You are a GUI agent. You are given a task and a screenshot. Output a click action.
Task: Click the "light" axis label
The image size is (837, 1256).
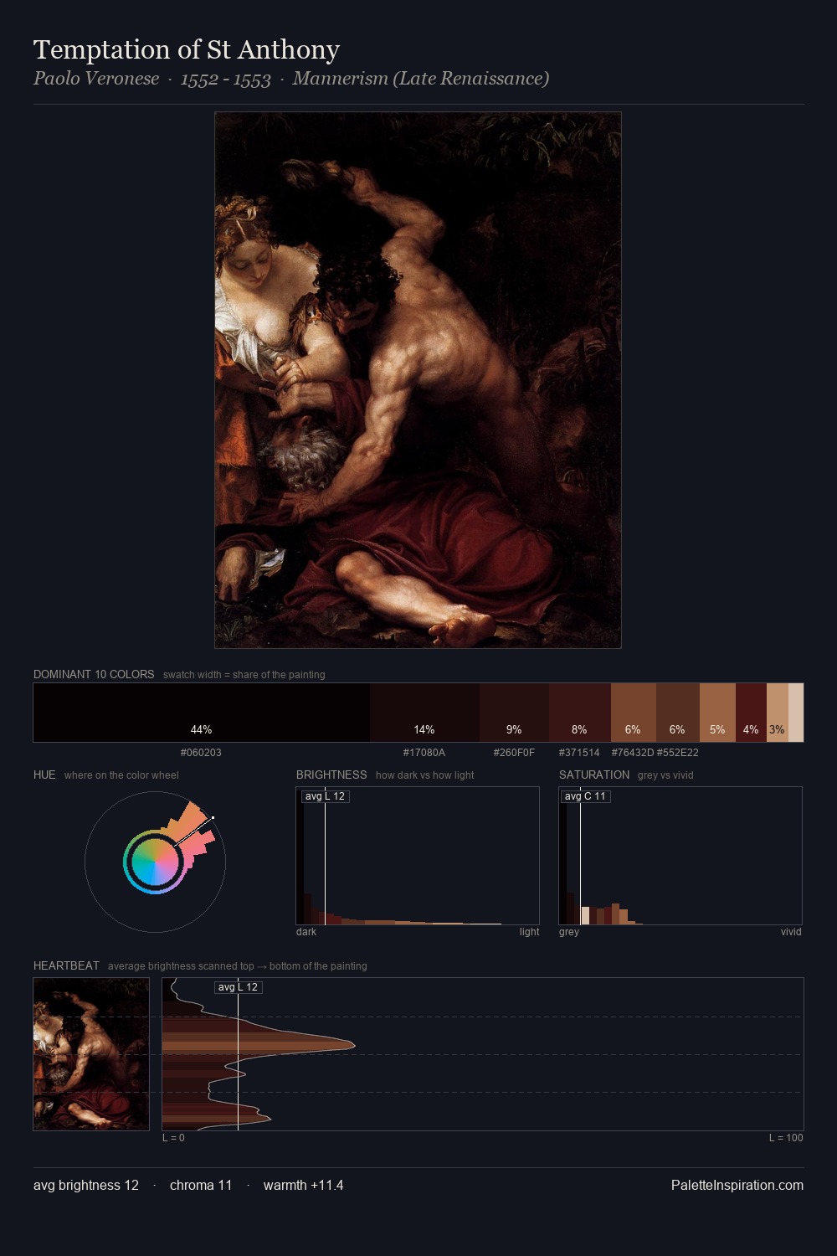[529, 932]
